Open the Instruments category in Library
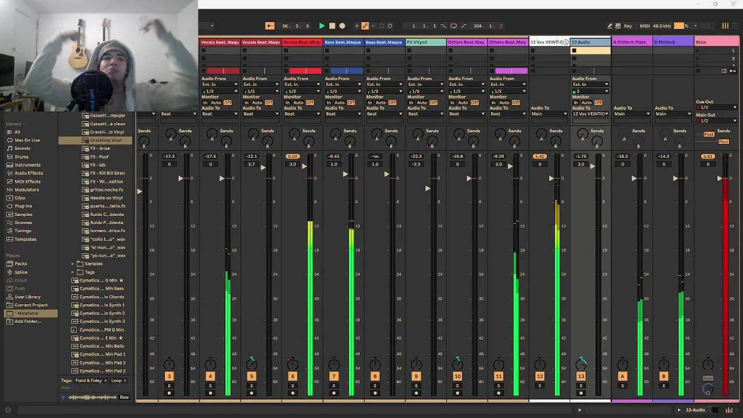This screenshot has width=743, height=418. (27, 165)
